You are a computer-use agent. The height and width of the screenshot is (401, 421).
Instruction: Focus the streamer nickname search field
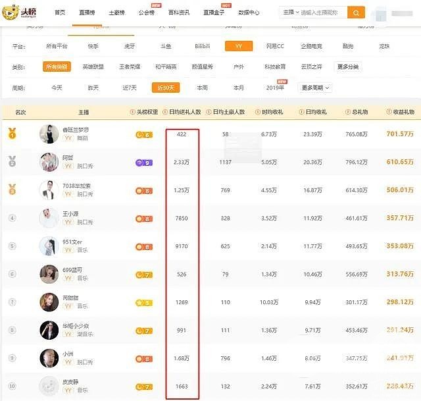click(323, 13)
